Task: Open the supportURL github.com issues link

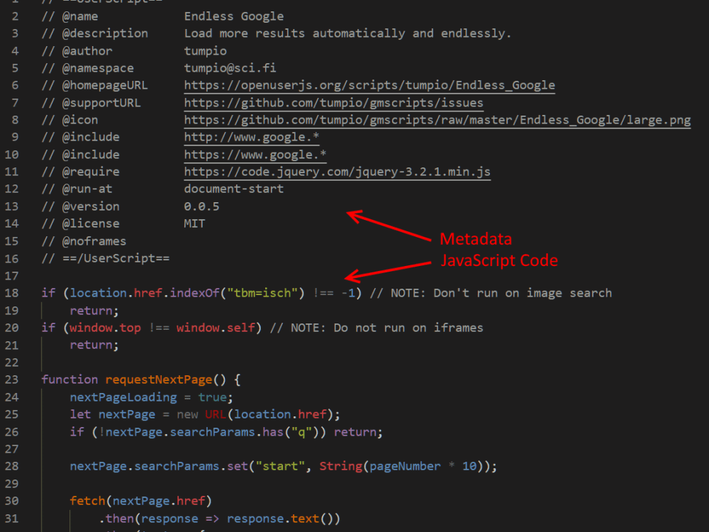Action: coord(333,102)
